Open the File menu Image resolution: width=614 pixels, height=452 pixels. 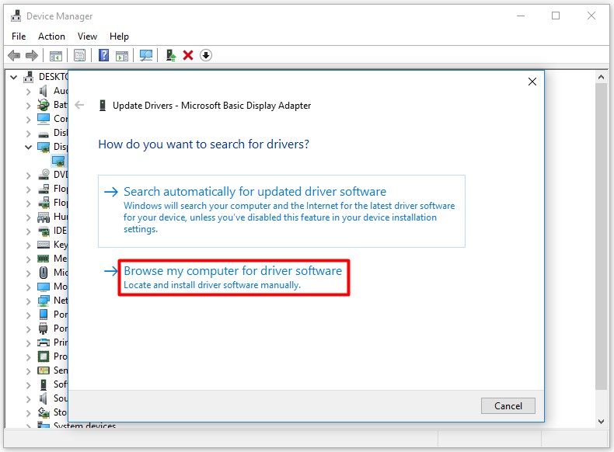coord(19,37)
